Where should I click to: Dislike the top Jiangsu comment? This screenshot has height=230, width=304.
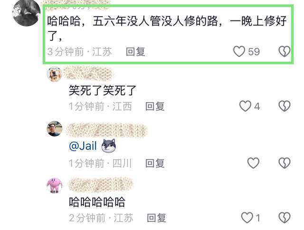tap(285, 51)
